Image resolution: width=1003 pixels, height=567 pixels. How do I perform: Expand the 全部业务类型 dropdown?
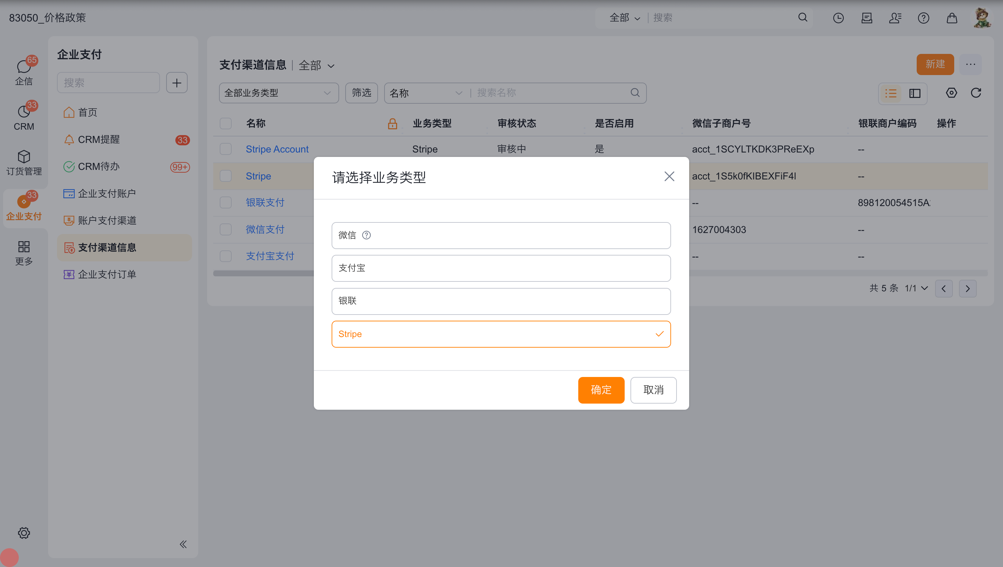coord(278,93)
